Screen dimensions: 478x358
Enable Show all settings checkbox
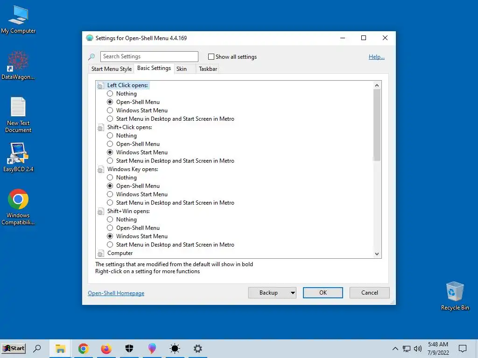pyautogui.click(x=211, y=56)
